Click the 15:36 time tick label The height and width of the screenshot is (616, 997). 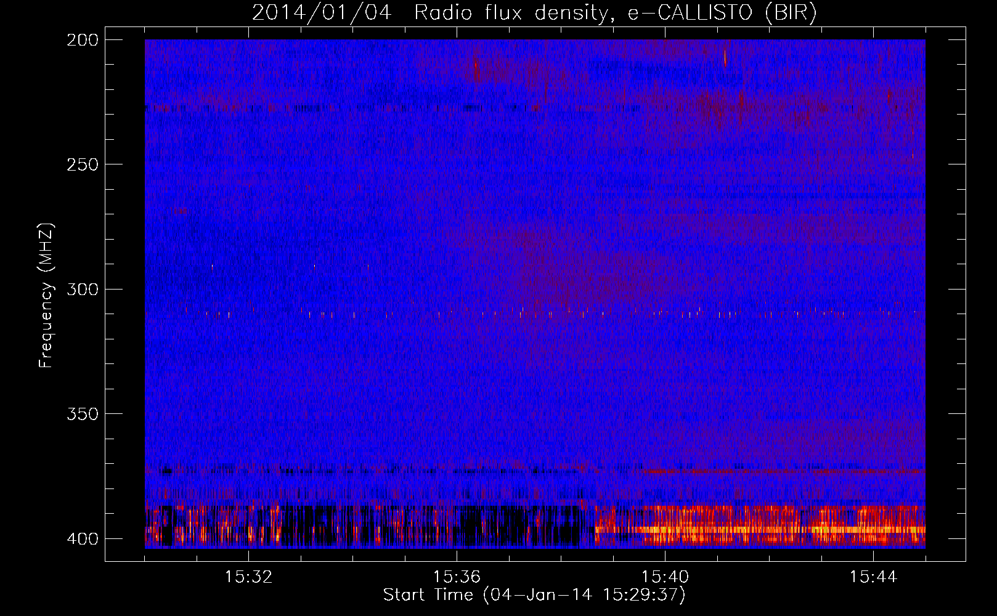[x=457, y=577]
